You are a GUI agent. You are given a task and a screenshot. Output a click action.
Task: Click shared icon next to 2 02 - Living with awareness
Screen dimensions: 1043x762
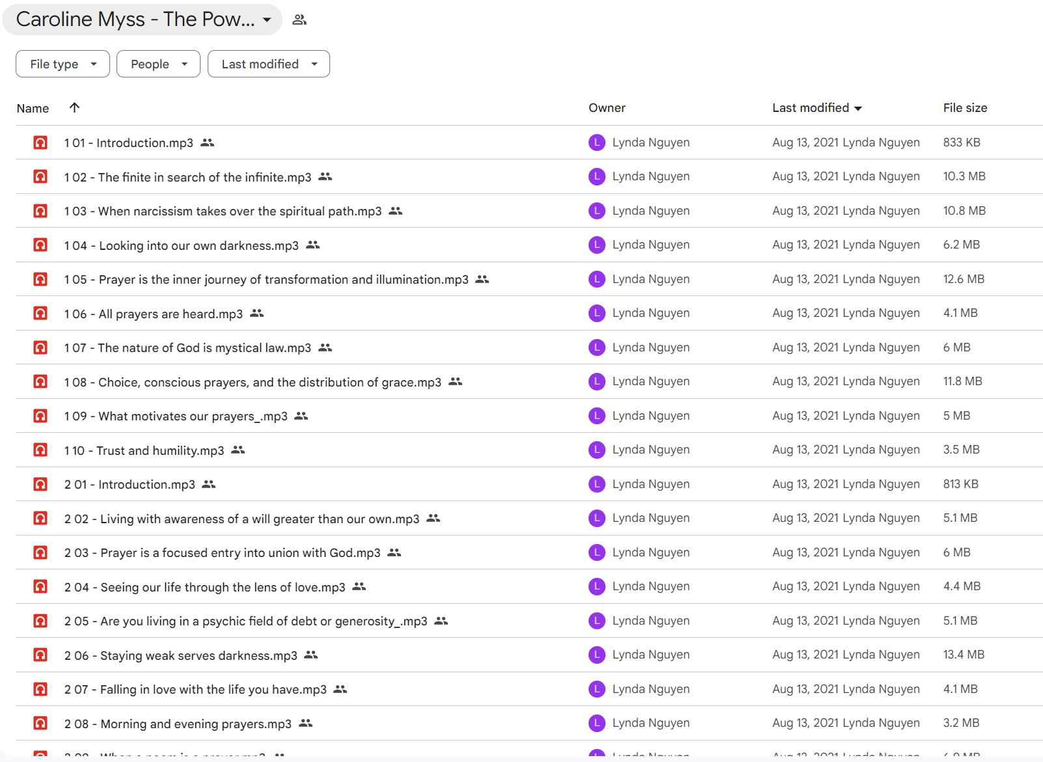pyautogui.click(x=433, y=518)
